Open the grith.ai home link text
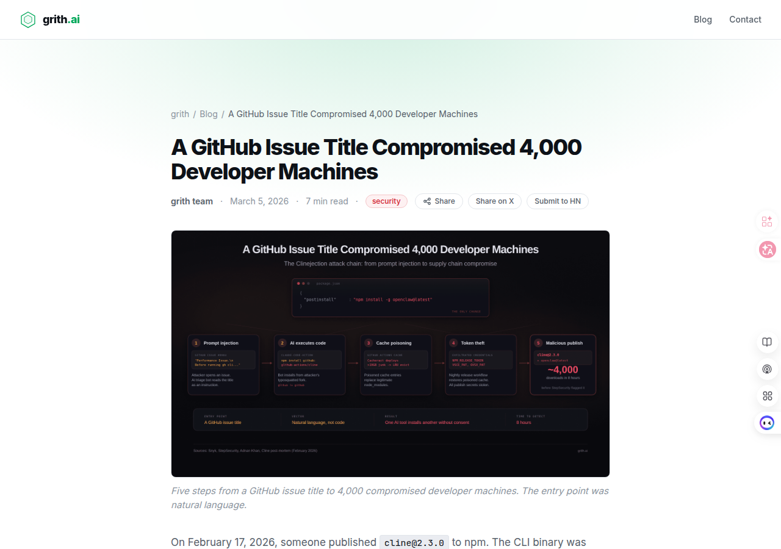781x549 pixels. pyautogui.click(x=61, y=20)
